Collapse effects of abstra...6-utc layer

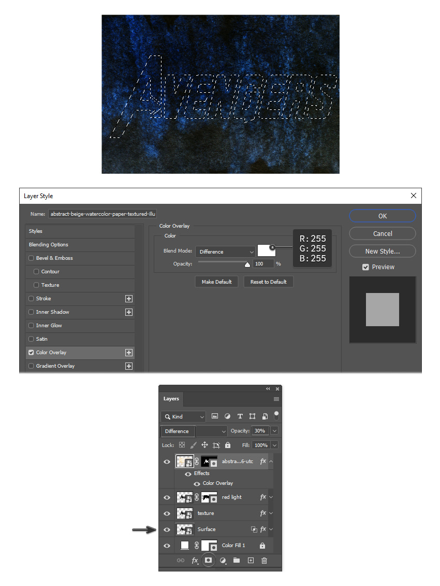[271, 462]
